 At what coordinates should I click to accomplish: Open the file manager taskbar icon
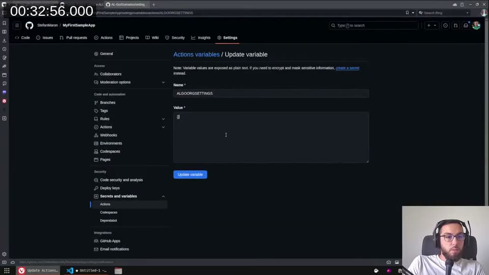pos(118,270)
